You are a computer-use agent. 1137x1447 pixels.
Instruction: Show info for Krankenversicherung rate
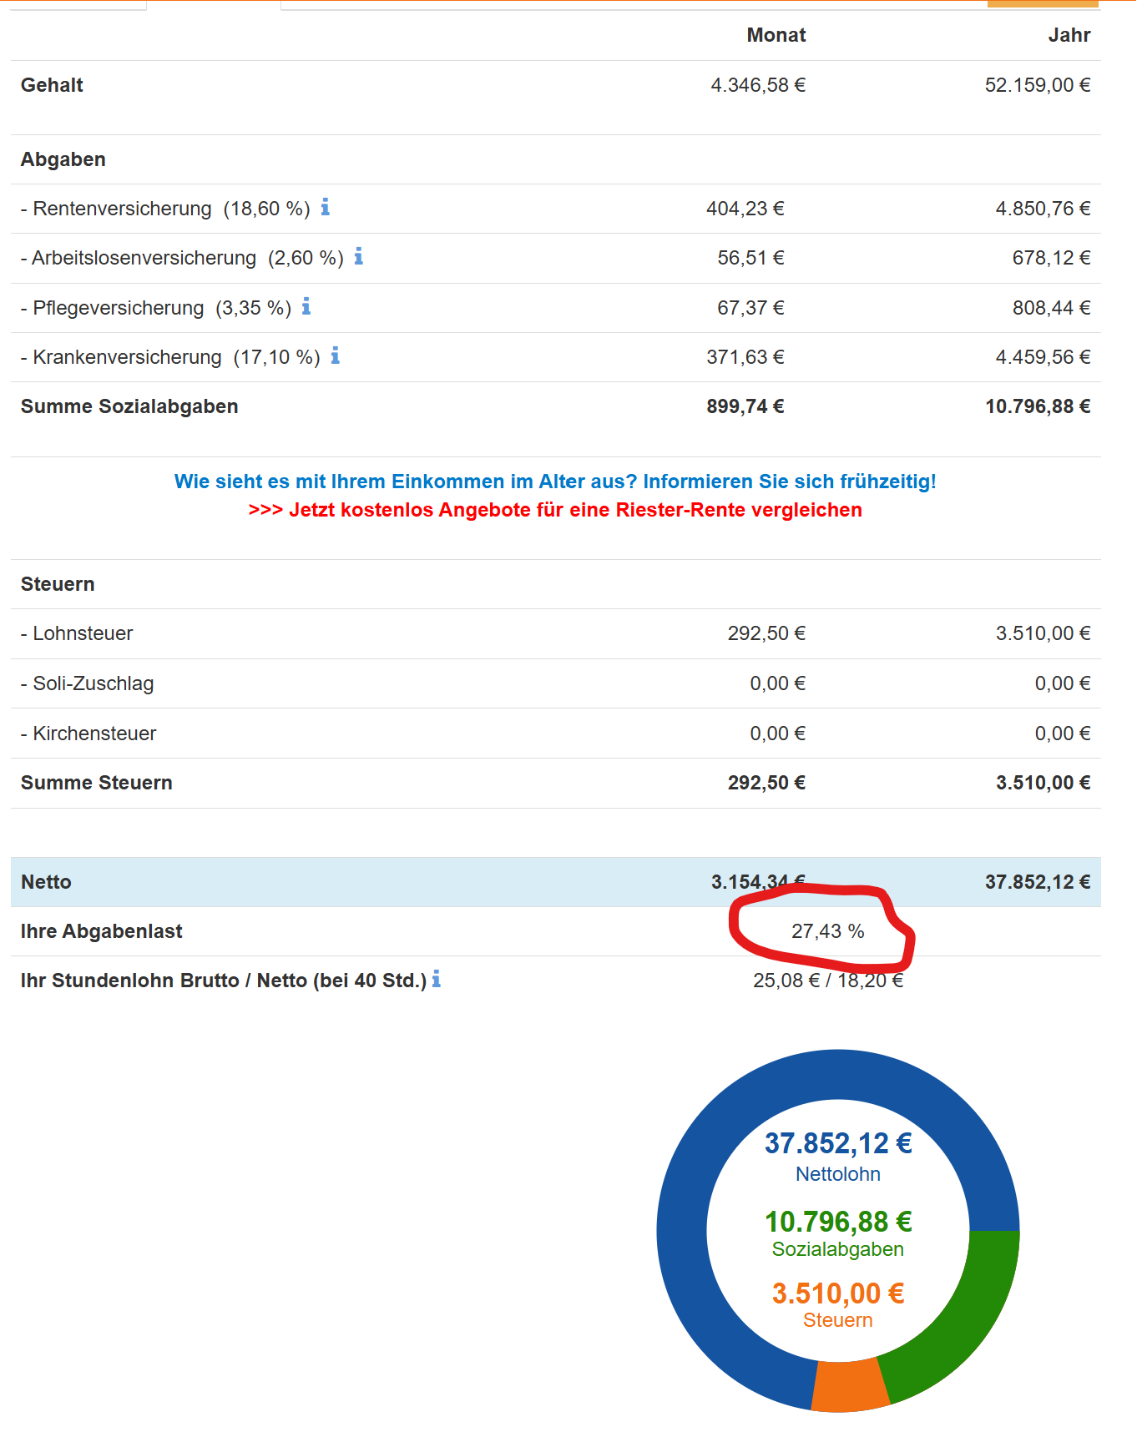336,356
